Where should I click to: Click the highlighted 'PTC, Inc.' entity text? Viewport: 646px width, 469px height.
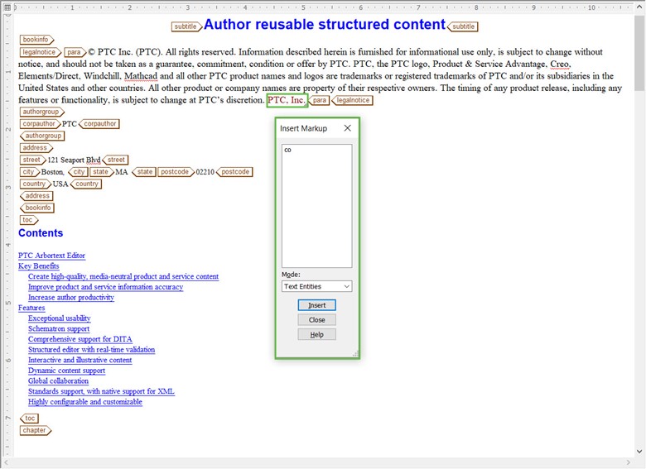[287, 100]
